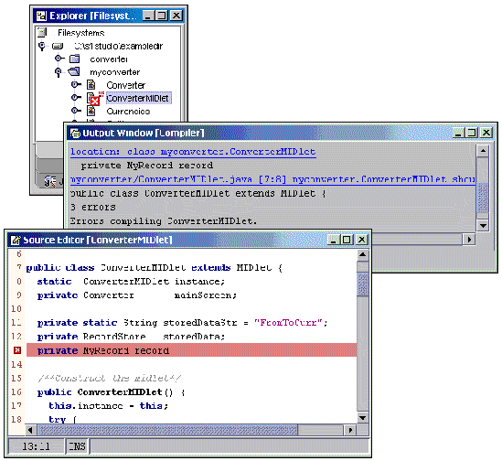
Task: Click line 7 'public class ConverterMIDlet' in editor
Action: [154, 267]
